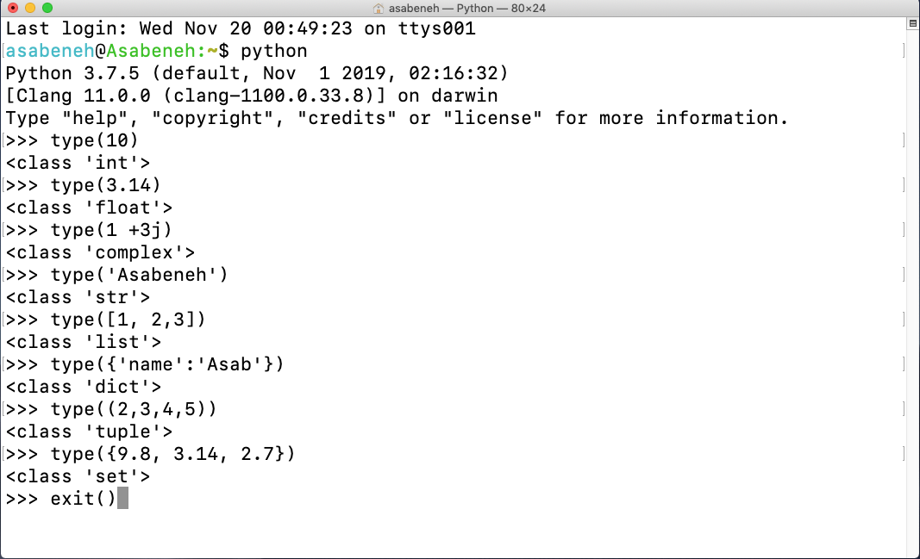This screenshot has width=920, height=559.
Task: Select the word 'python' on the prompt line
Action: pyautogui.click(x=272, y=50)
